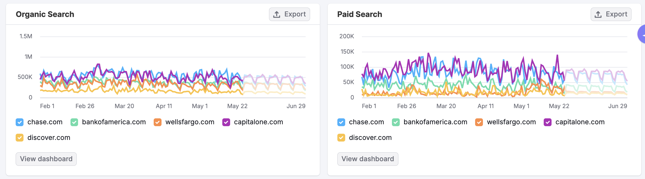Toggle bankofamerica.com in Organic Search legend
The width and height of the screenshot is (645, 179).
click(74, 122)
